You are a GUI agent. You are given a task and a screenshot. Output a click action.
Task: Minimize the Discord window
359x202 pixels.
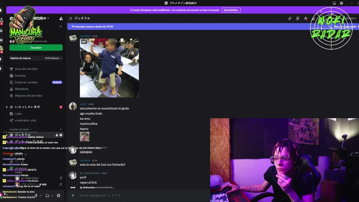point(352,3)
